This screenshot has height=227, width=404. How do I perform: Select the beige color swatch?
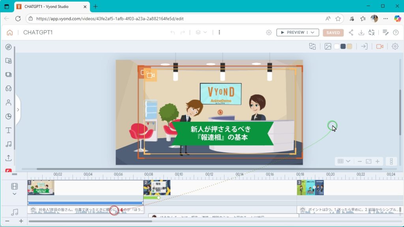click(350, 47)
